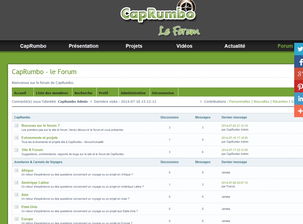Open the Amérique Latine forum link

pyautogui.click(x=35, y=183)
